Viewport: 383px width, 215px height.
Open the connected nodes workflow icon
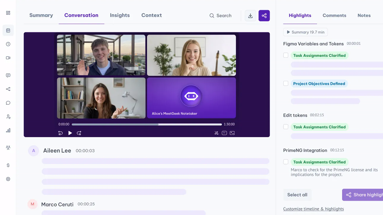pyautogui.click(x=8, y=89)
